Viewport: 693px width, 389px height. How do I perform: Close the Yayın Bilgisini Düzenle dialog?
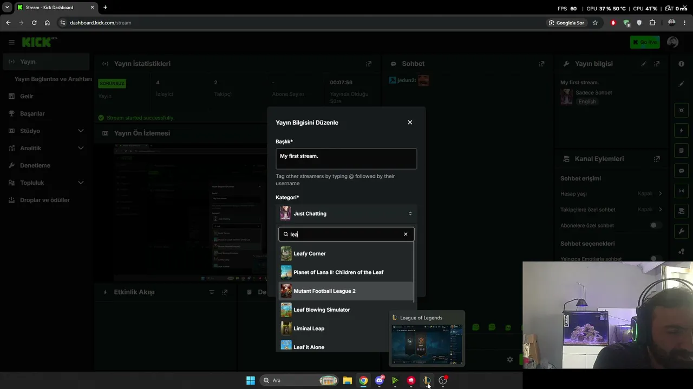tap(410, 123)
